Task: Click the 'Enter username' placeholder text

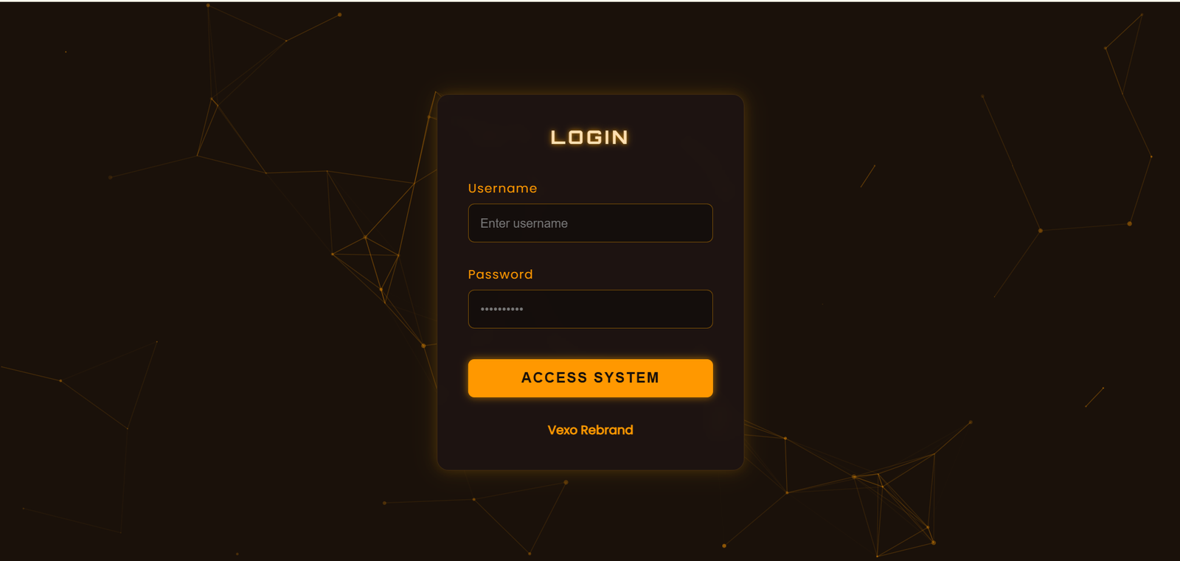Action: 524,223
